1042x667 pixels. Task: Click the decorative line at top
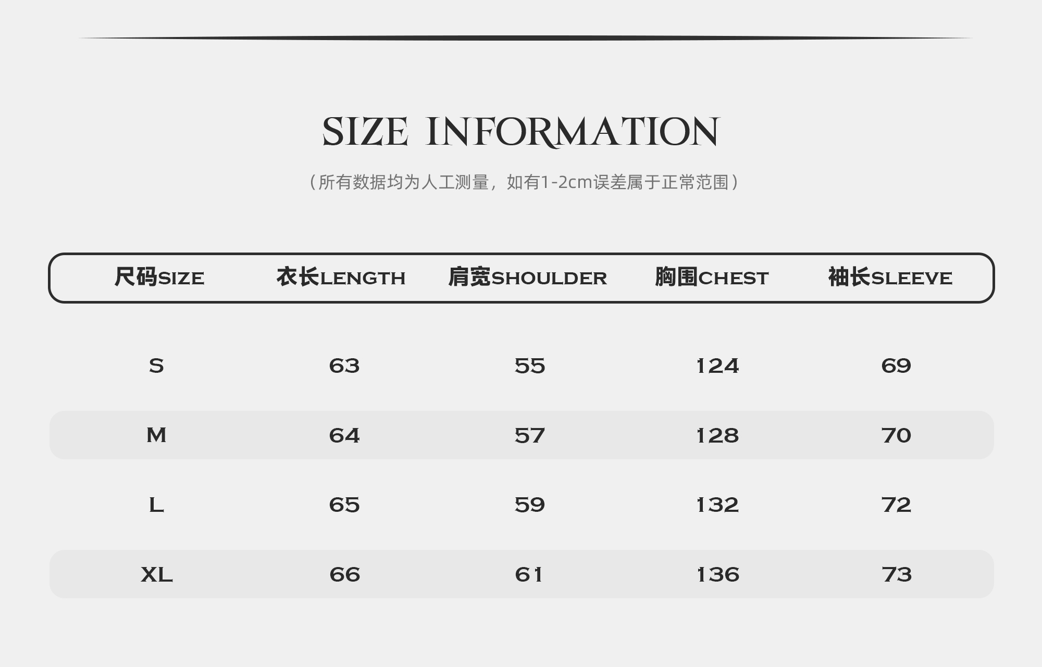(525, 38)
